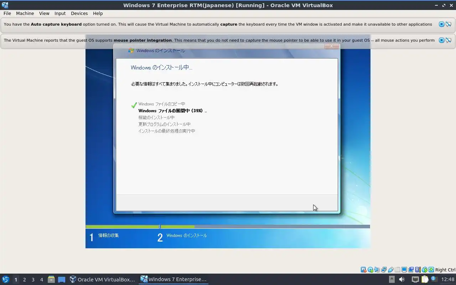
Task: Minimize the VirtualBox VM window
Action: [437, 5]
